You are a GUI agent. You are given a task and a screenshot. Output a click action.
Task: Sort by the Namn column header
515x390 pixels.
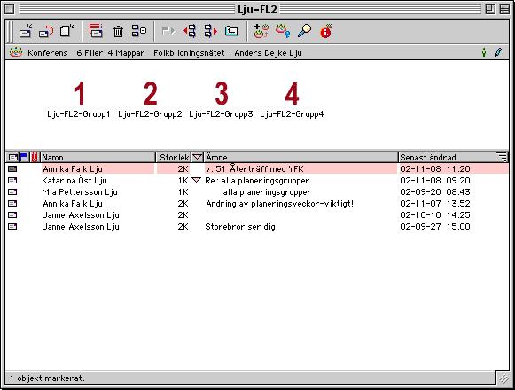tap(98, 158)
